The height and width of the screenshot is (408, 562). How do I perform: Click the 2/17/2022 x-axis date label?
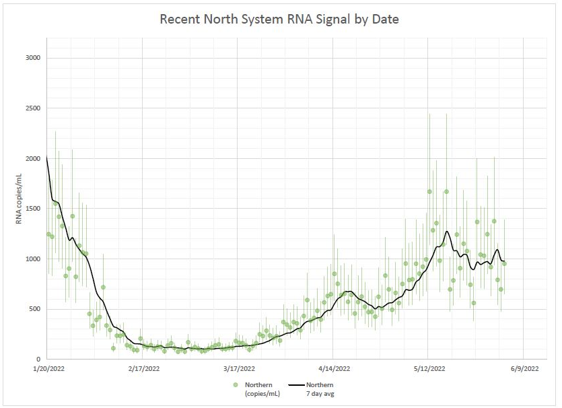(x=143, y=369)
